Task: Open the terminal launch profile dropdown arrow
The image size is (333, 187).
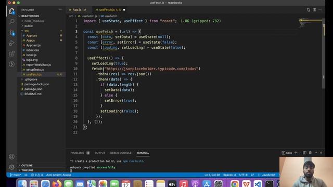Action: coord(300,153)
